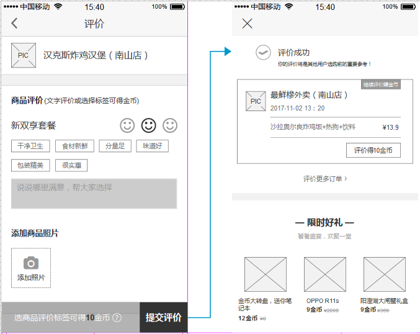Toggle the 味道好 tag
This screenshot has width=420, height=334.
pyautogui.click(x=153, y=146)
